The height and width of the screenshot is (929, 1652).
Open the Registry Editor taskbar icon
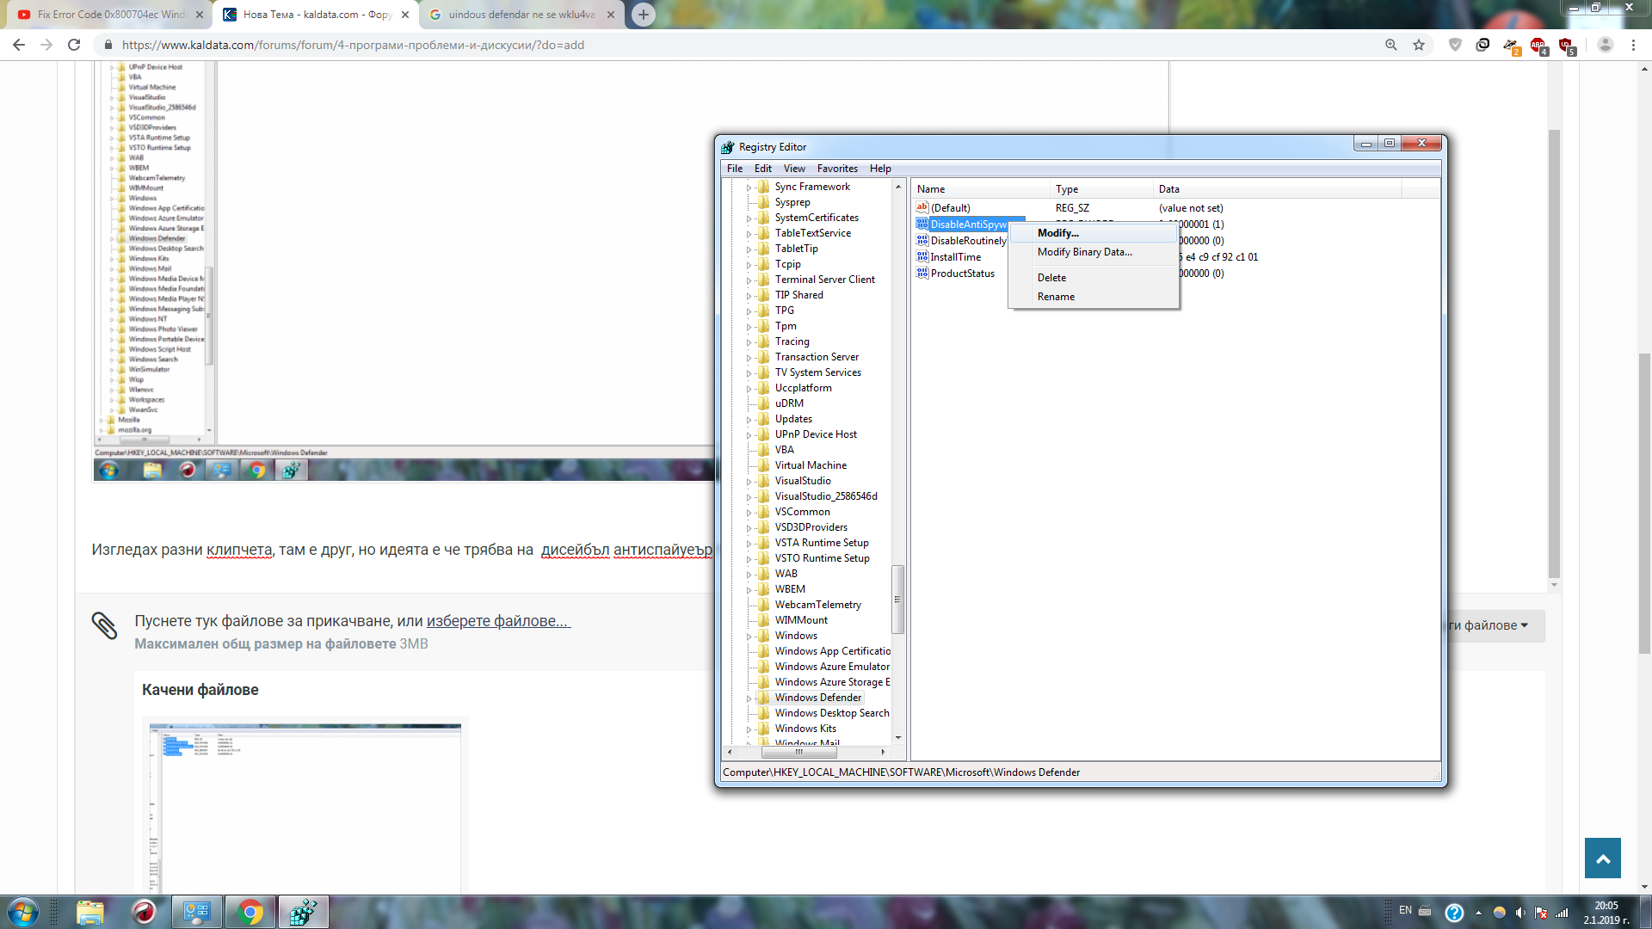[x=303, y=913]
